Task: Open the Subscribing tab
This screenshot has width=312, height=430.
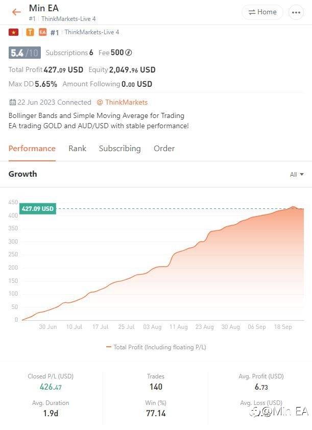Action: coord(119,149)
